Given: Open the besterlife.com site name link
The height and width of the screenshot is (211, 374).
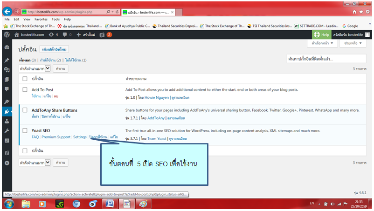Looking at the screenshot, I should (x=29, y=35).
